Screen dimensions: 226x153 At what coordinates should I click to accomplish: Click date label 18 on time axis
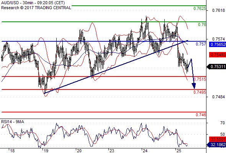[x=12, y=151]
